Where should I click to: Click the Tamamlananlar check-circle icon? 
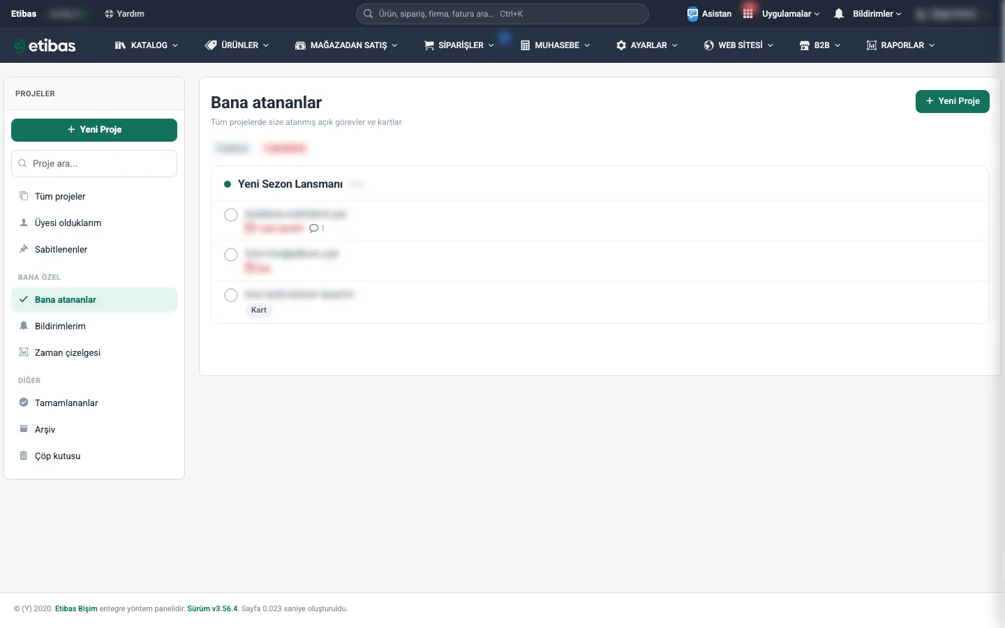[24, 403]
